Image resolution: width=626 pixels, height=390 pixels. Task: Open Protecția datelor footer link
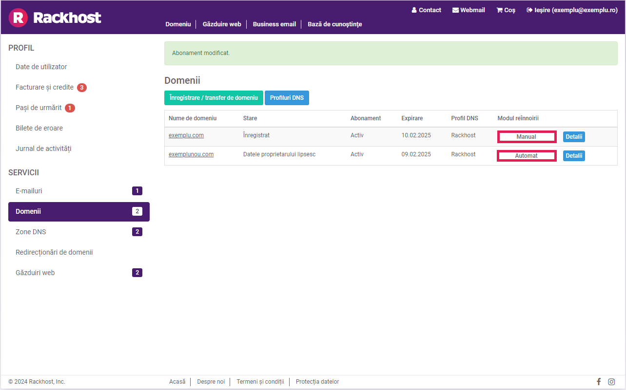[317, 382]
